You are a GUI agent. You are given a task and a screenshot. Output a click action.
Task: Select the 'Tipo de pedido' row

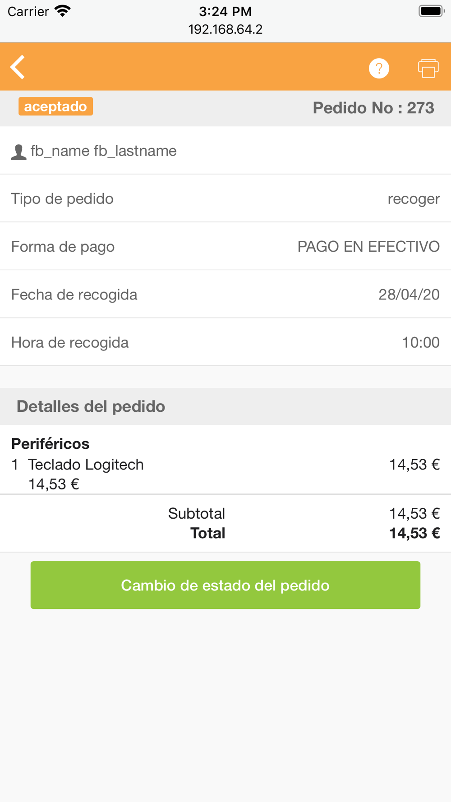pos(225,198)
